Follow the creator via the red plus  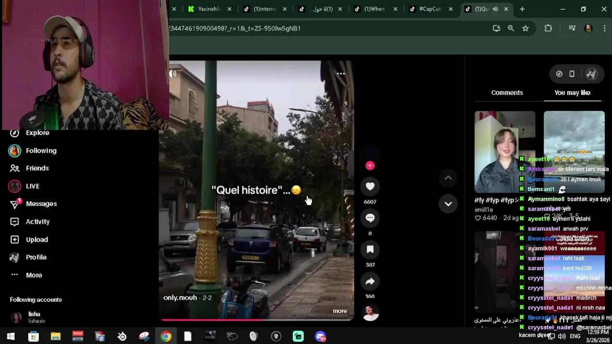click(x=370, y=166)
